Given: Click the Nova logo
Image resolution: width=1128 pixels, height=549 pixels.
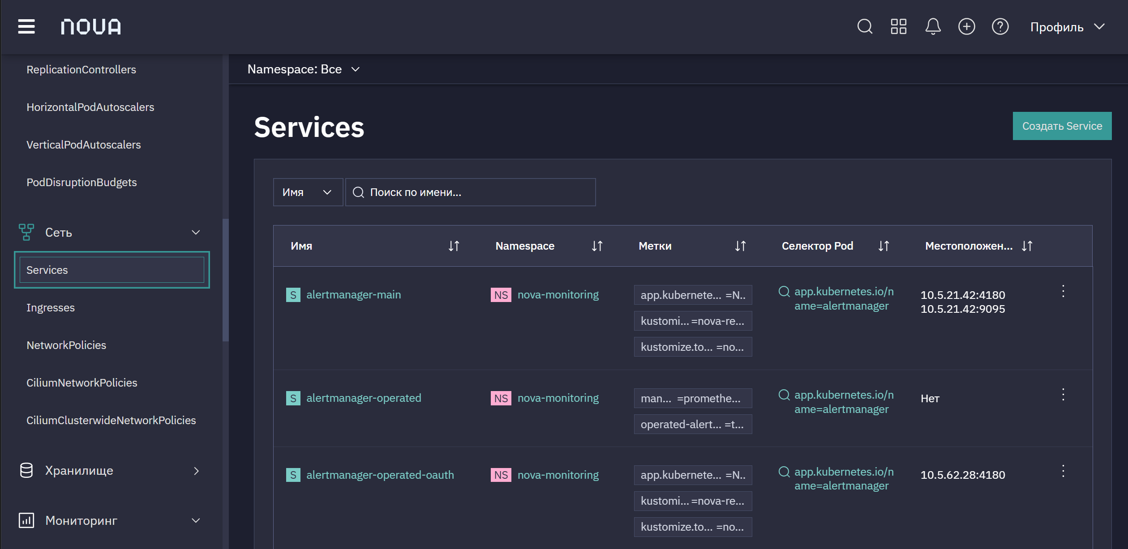Looking at the screenshot, I should click(x=91, y=27).
